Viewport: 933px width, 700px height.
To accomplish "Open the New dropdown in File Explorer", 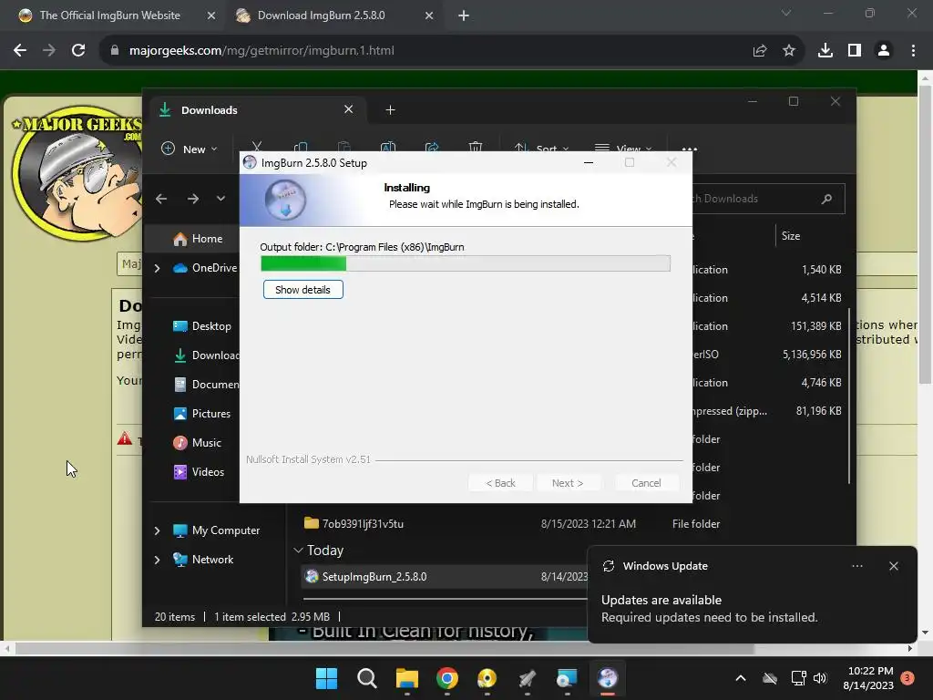I will 190,149.
